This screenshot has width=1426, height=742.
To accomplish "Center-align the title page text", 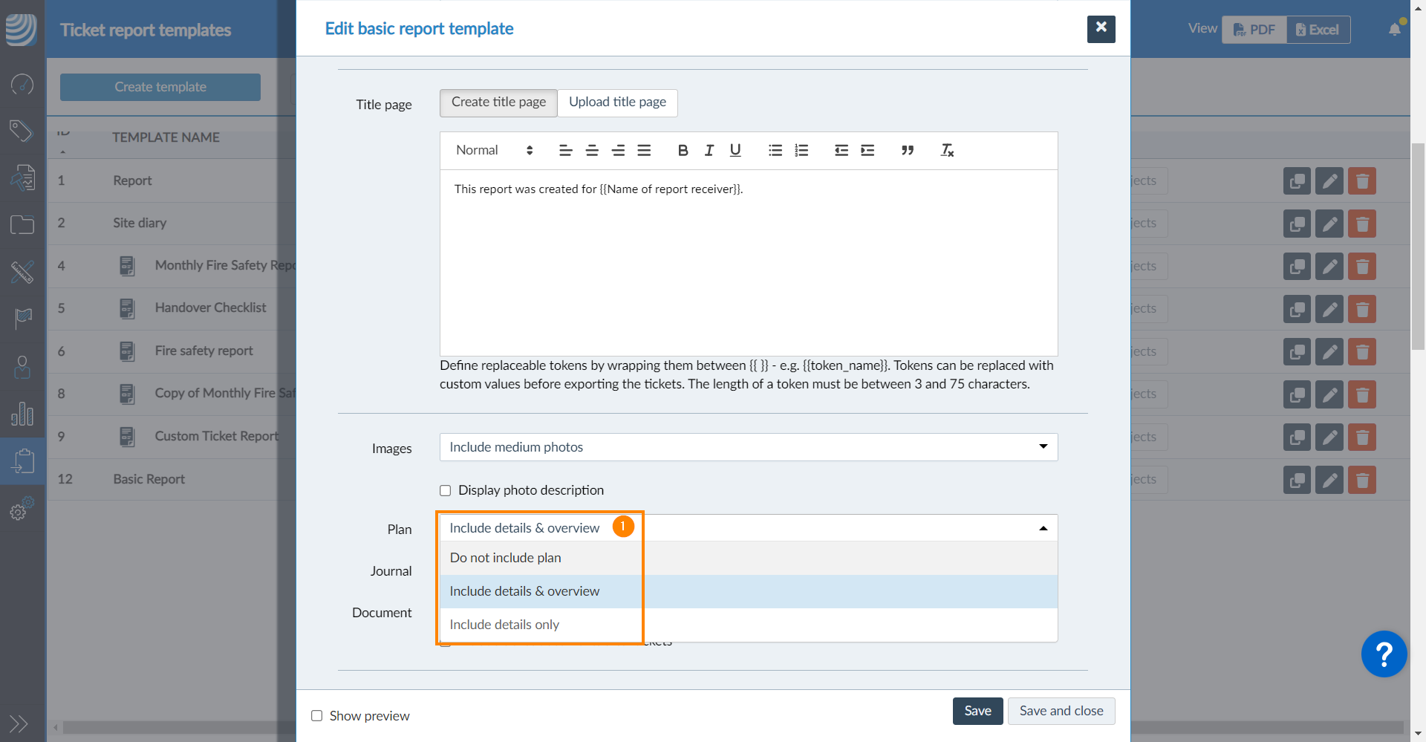I will pyautogui.click(x=592, y=151).
